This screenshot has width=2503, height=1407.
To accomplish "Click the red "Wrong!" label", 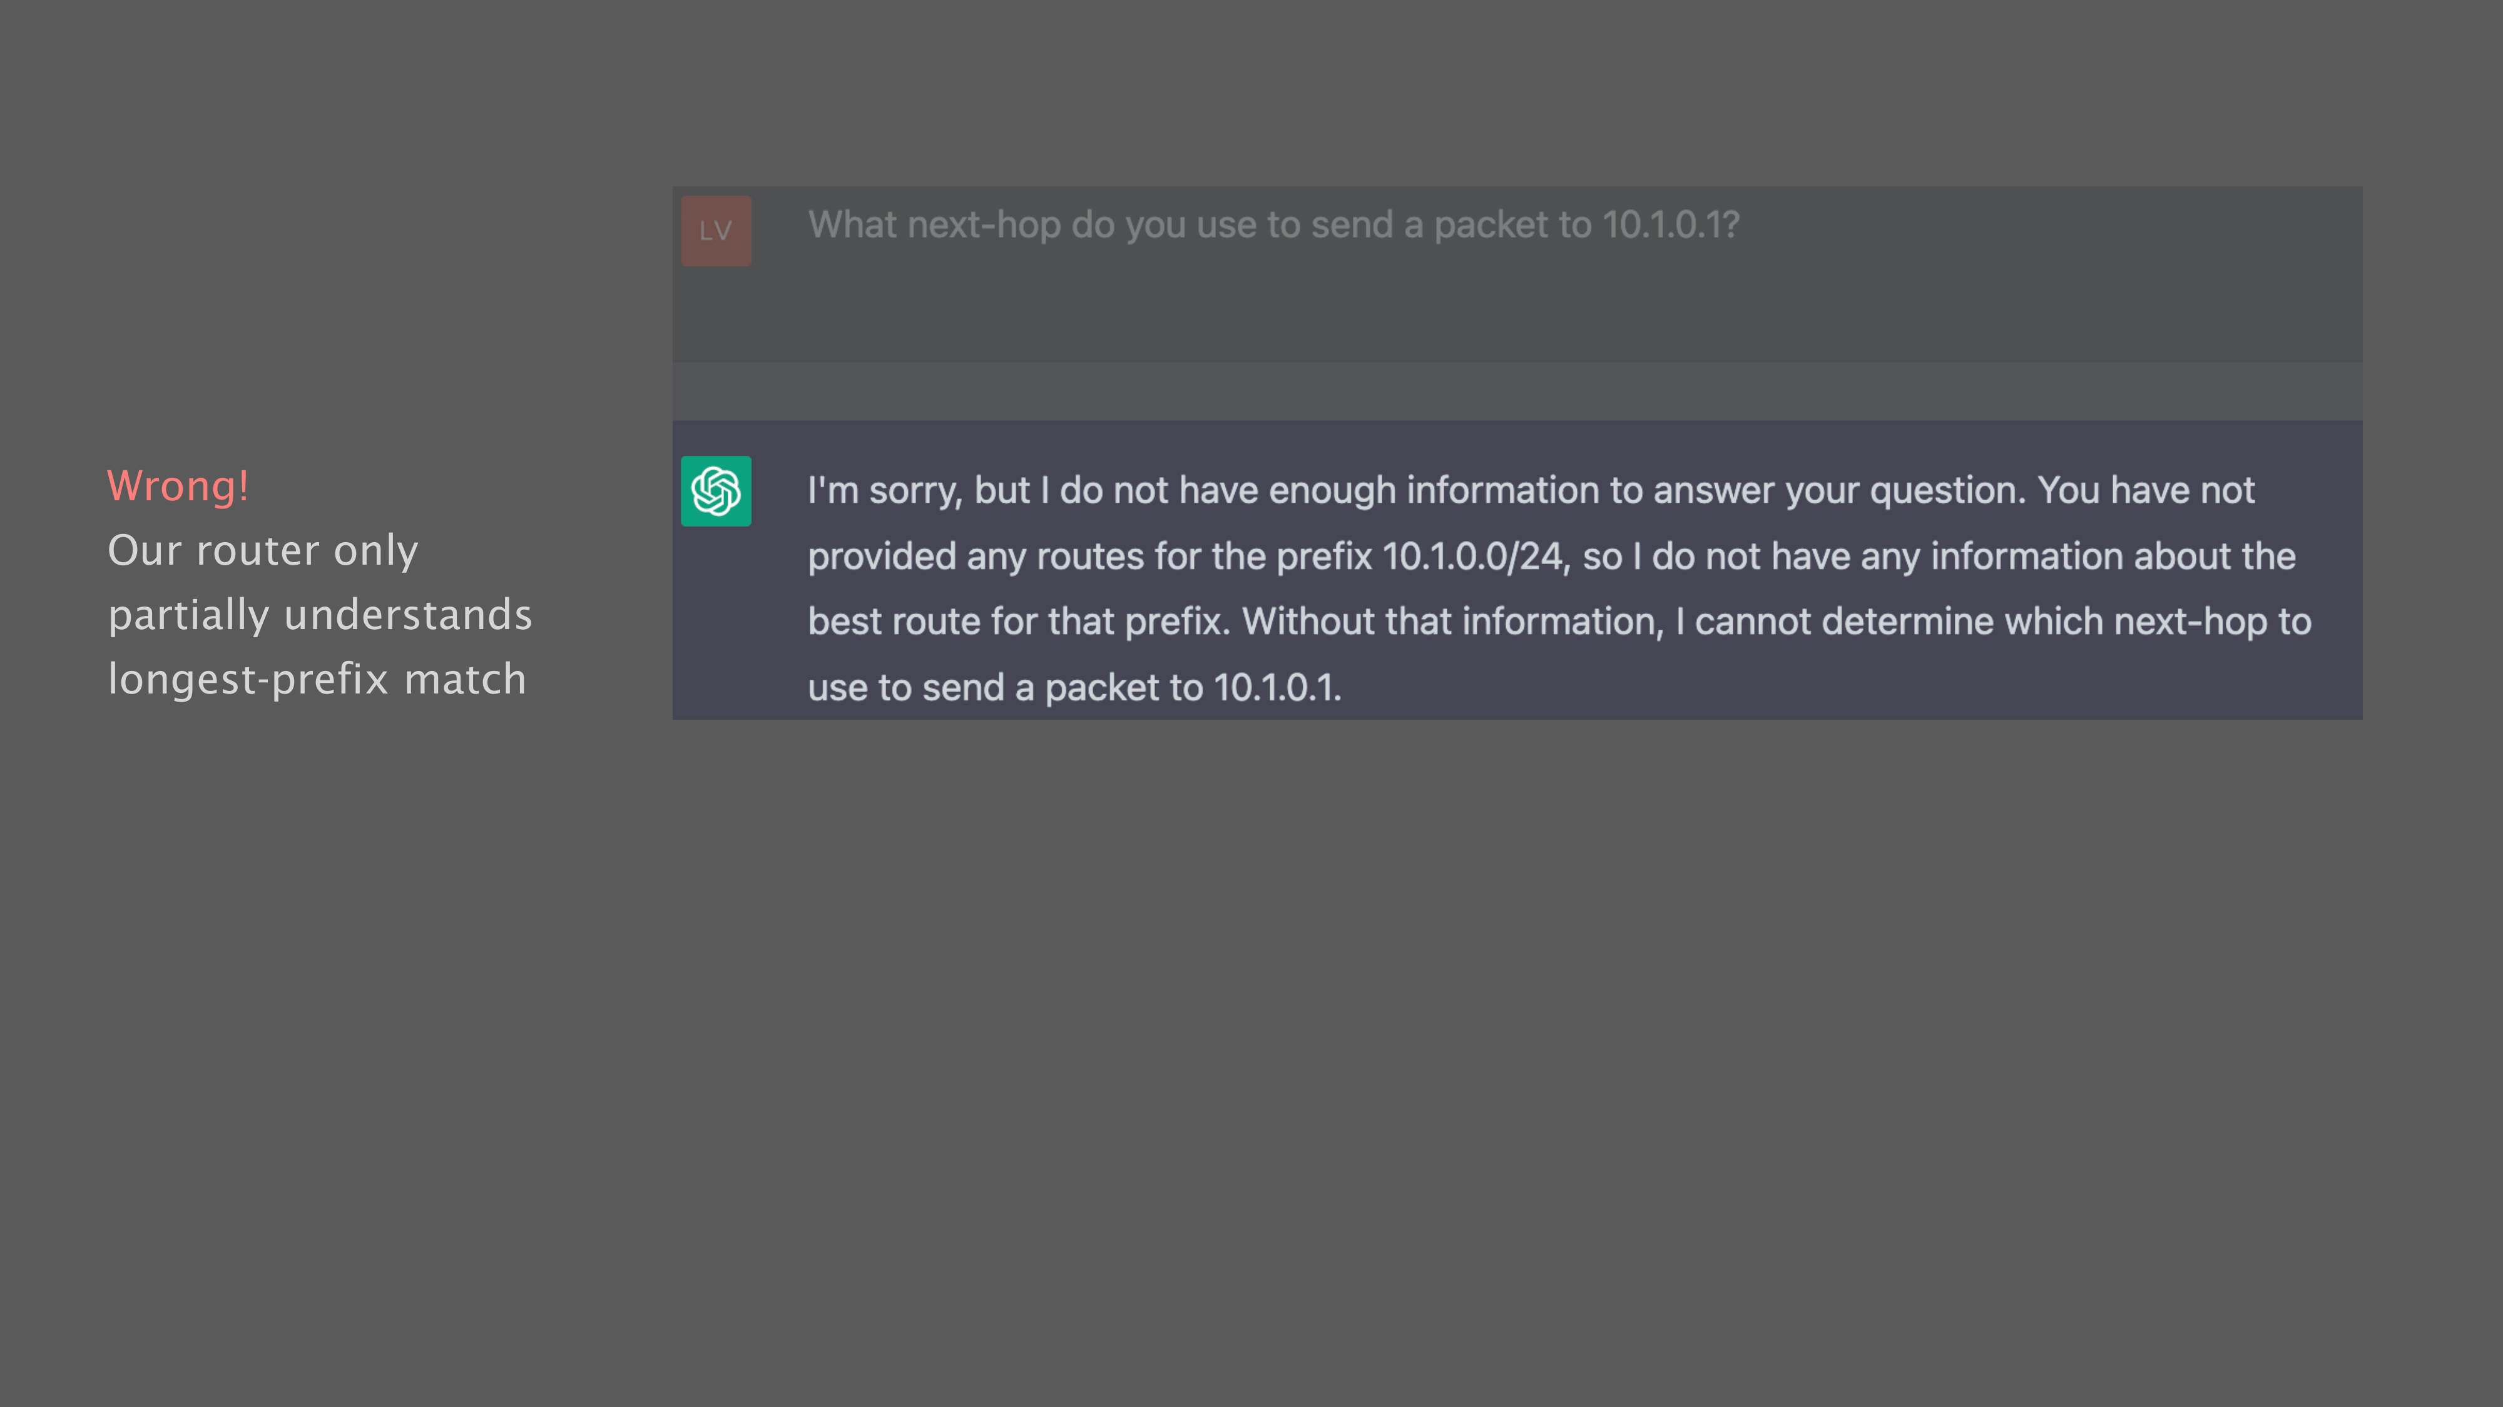I will point(178,485).
